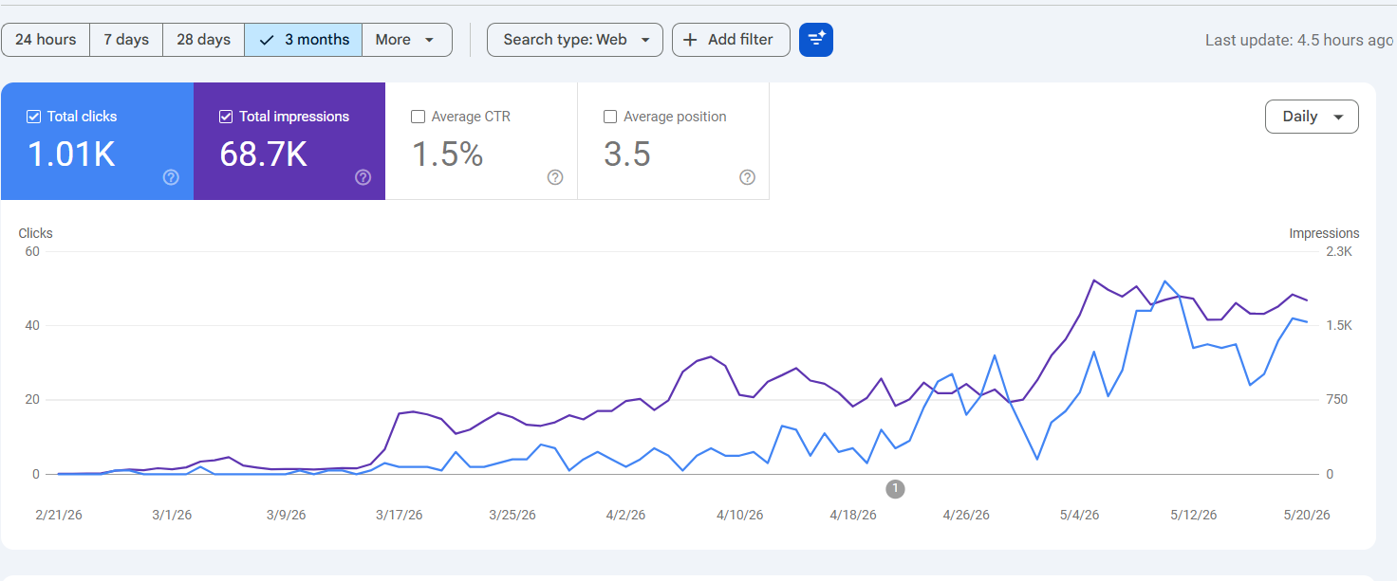Click the 5/12/26 date label on axis
This screenshot has height=581, width=1397.
(1193, 516)
